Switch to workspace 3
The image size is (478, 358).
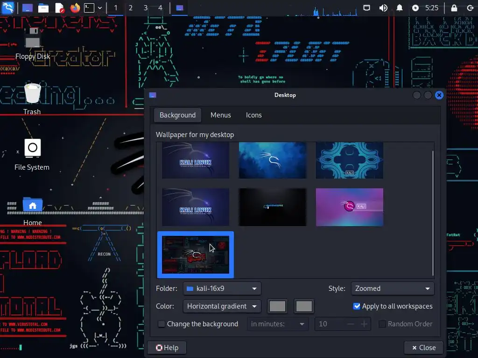(146, 8)
